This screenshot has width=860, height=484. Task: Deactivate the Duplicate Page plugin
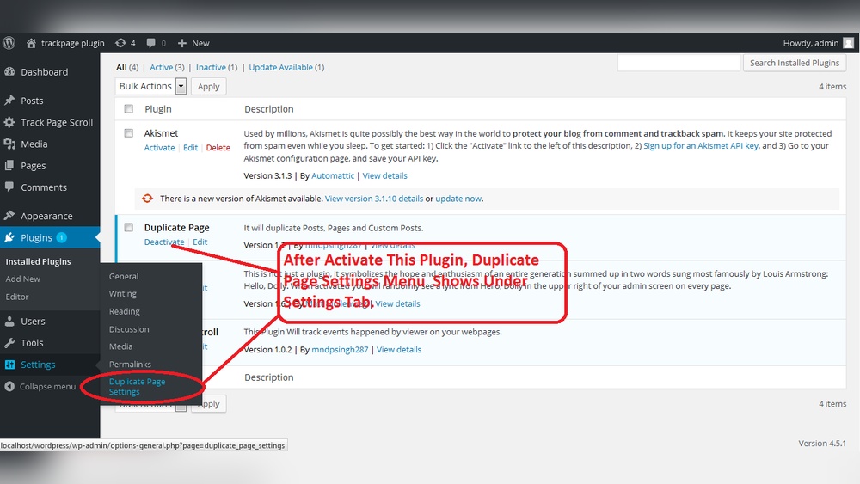[164, 242]
